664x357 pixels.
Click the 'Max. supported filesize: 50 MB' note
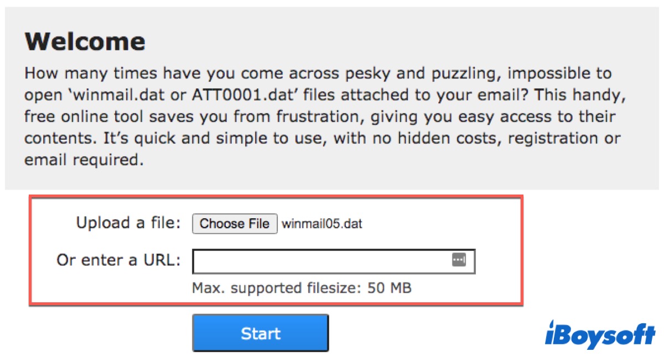pos(302,288)
